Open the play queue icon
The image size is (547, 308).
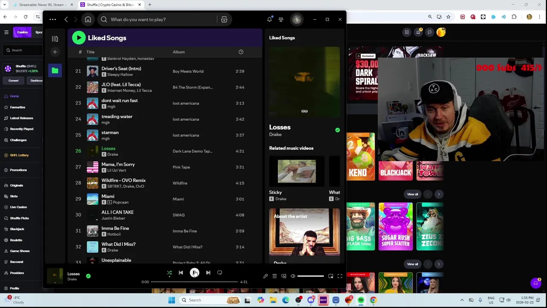(x=274, y=276)
